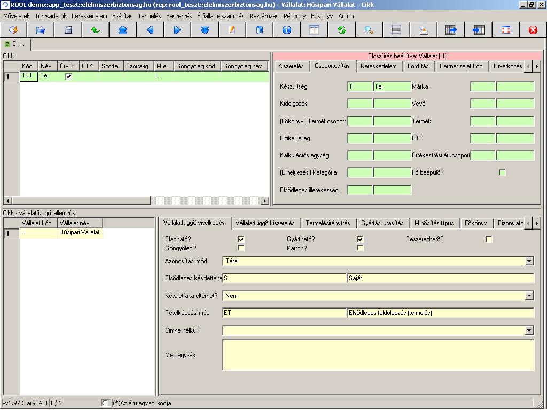Click the blue info circle icon
This screenshot has height=410, width=547.
point(287,30)
